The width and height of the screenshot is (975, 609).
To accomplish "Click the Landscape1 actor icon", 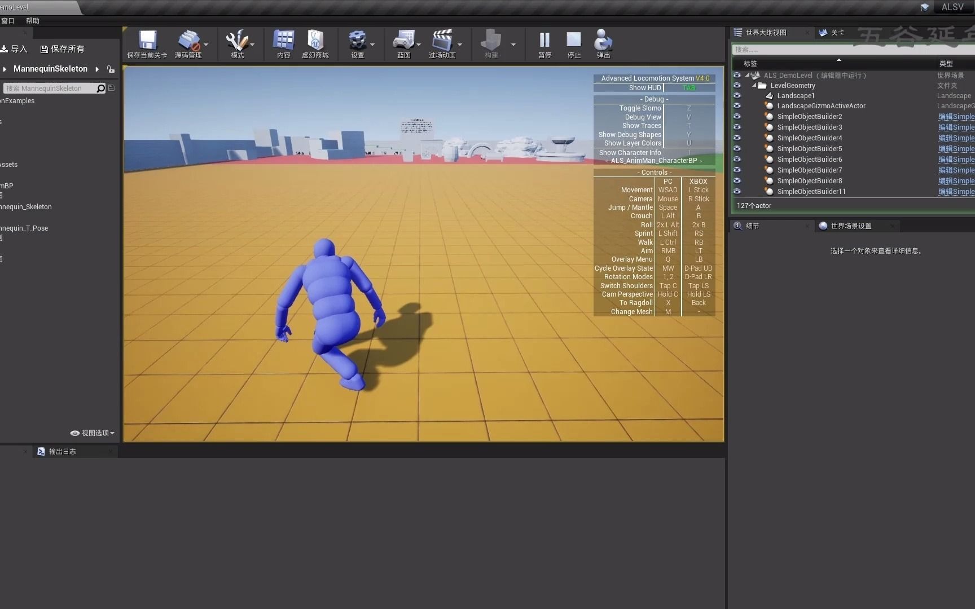I will [x=769, y=96].
